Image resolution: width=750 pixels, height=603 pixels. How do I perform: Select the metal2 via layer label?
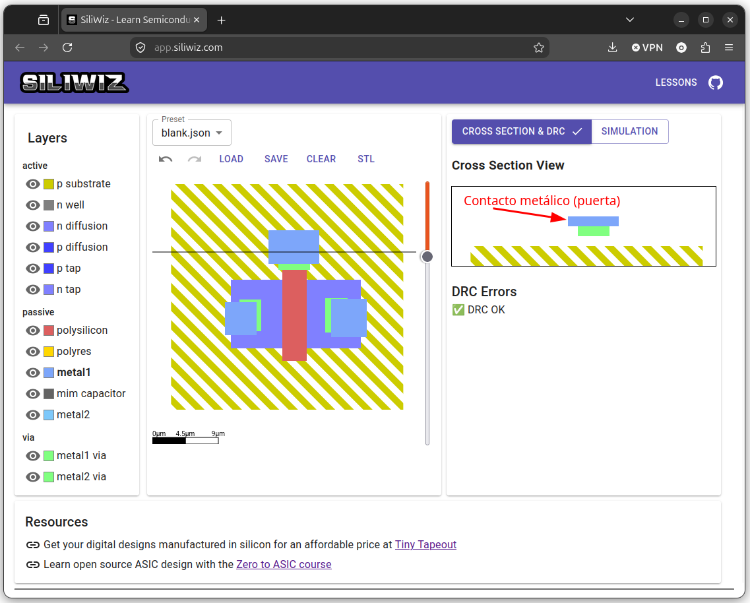(x=81, y=476)
